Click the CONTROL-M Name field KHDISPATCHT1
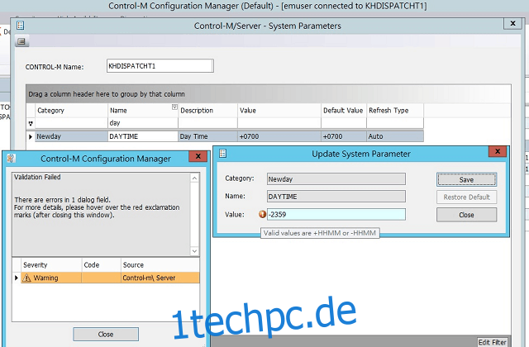529x347 pixels. pos(160,66)
